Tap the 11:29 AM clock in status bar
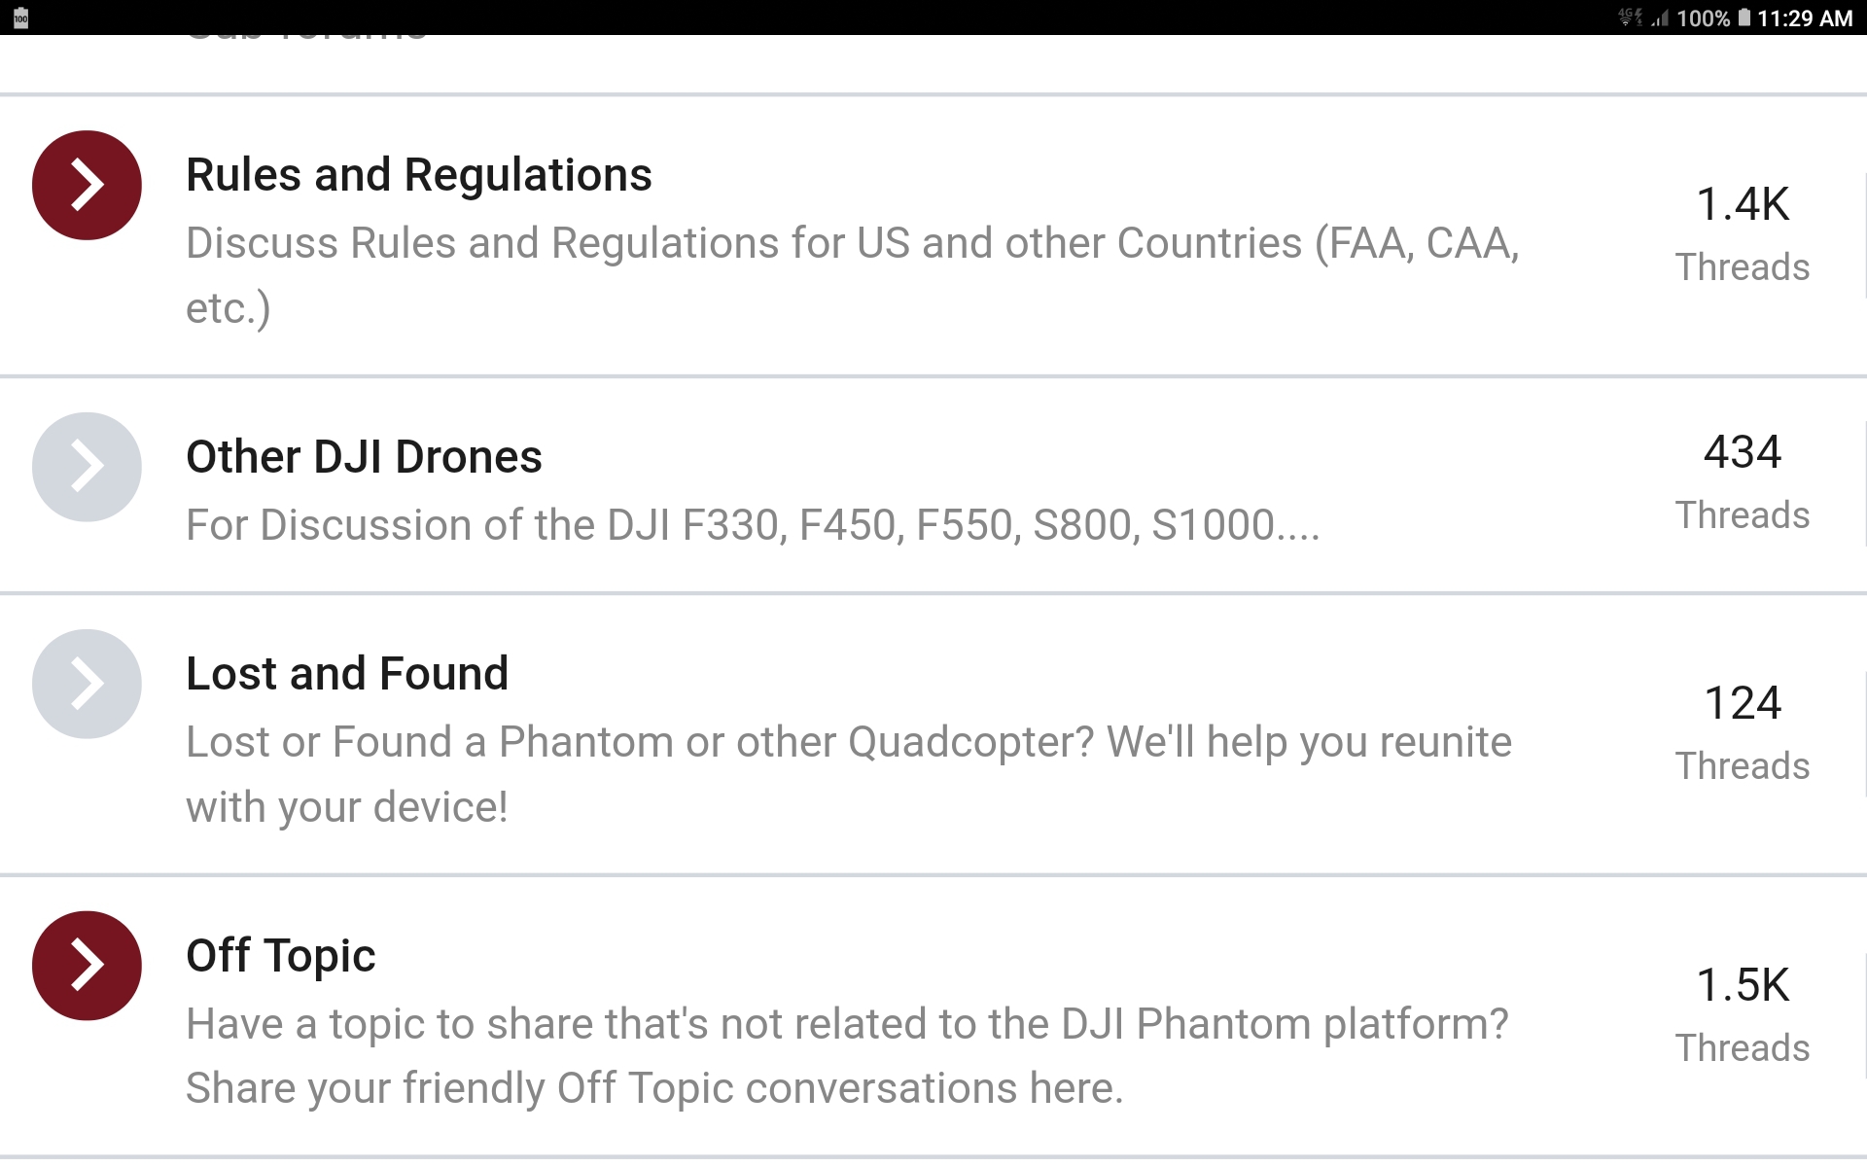1867x1167 pixels. tap(1805, 18)
